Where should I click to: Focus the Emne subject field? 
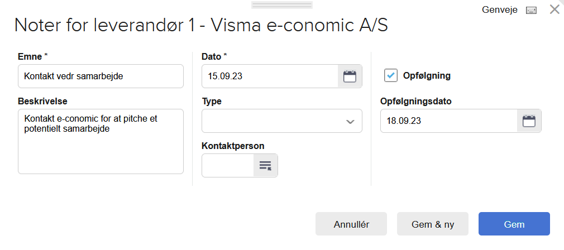(x=101, y=76)
